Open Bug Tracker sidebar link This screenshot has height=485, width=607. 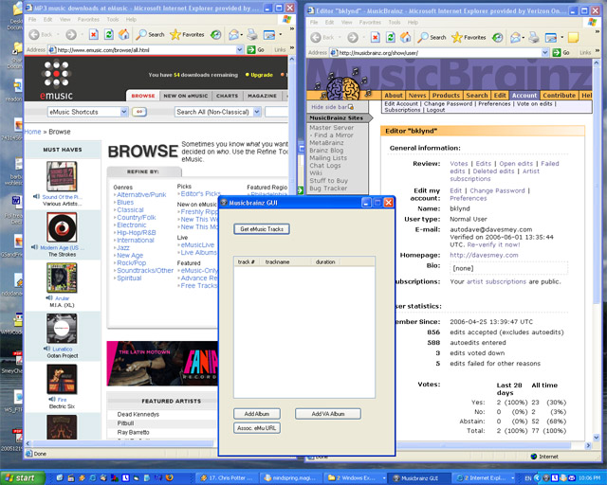point(328,188)
